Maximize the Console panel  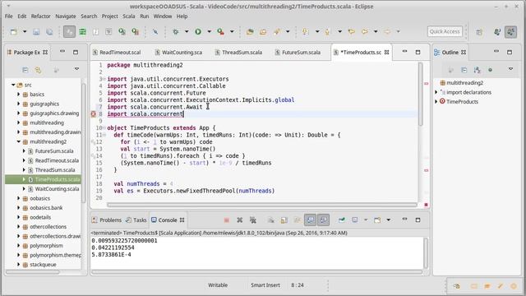418,220
